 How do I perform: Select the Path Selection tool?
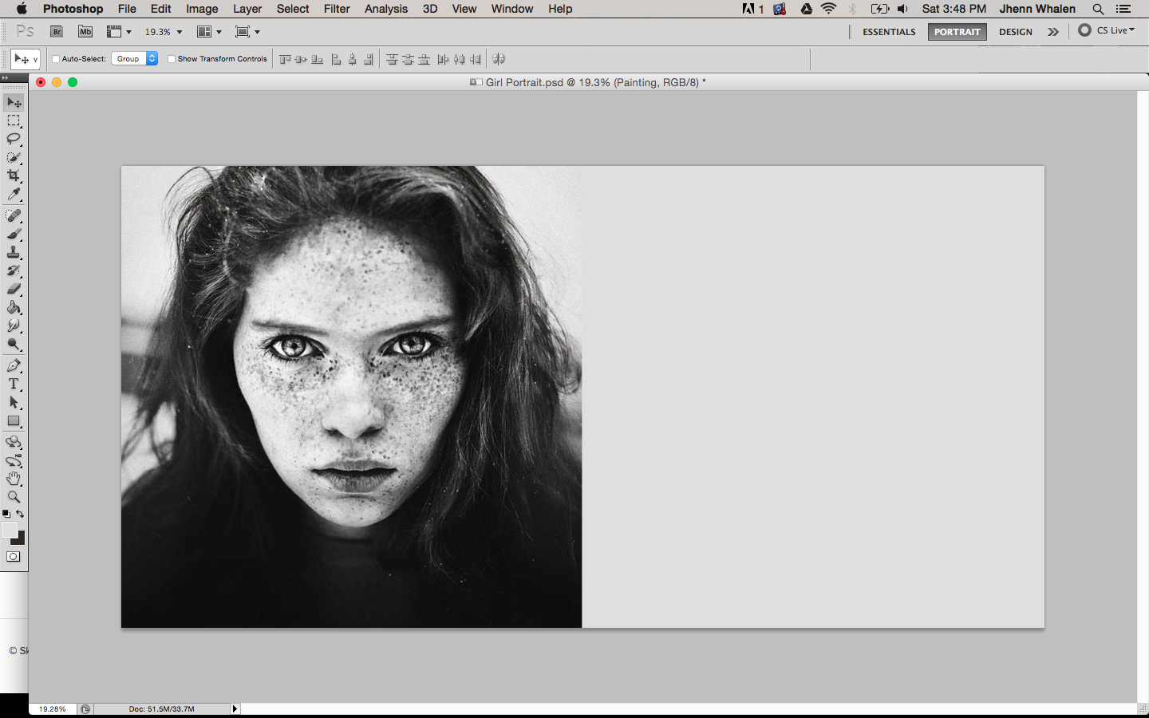[14, 402]
